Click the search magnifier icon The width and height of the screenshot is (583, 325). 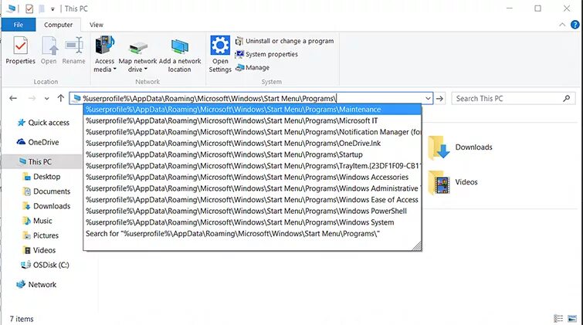tap(566, 99)
